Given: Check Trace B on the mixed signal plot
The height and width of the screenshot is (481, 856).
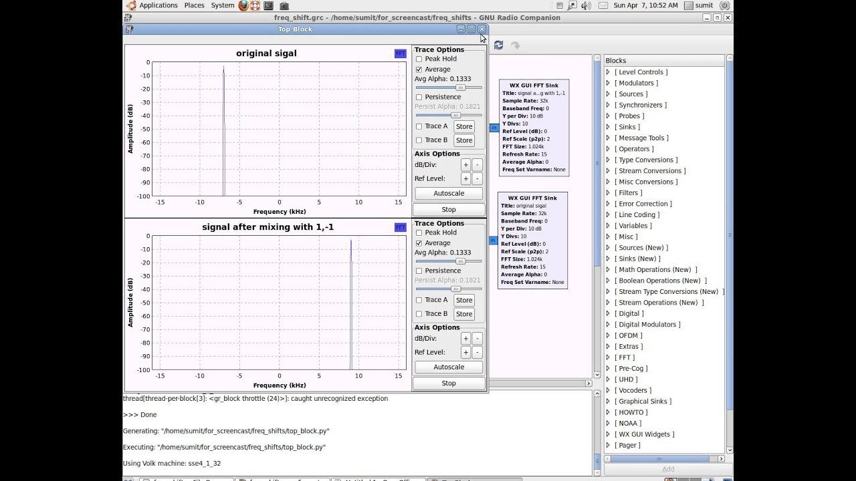Looking at the screenshot, I should [419, 314].
